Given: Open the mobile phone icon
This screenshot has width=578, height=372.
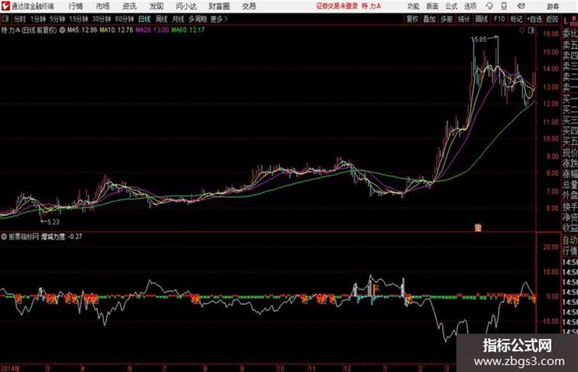Looking at the screenshot, I should tap(504, 6).
